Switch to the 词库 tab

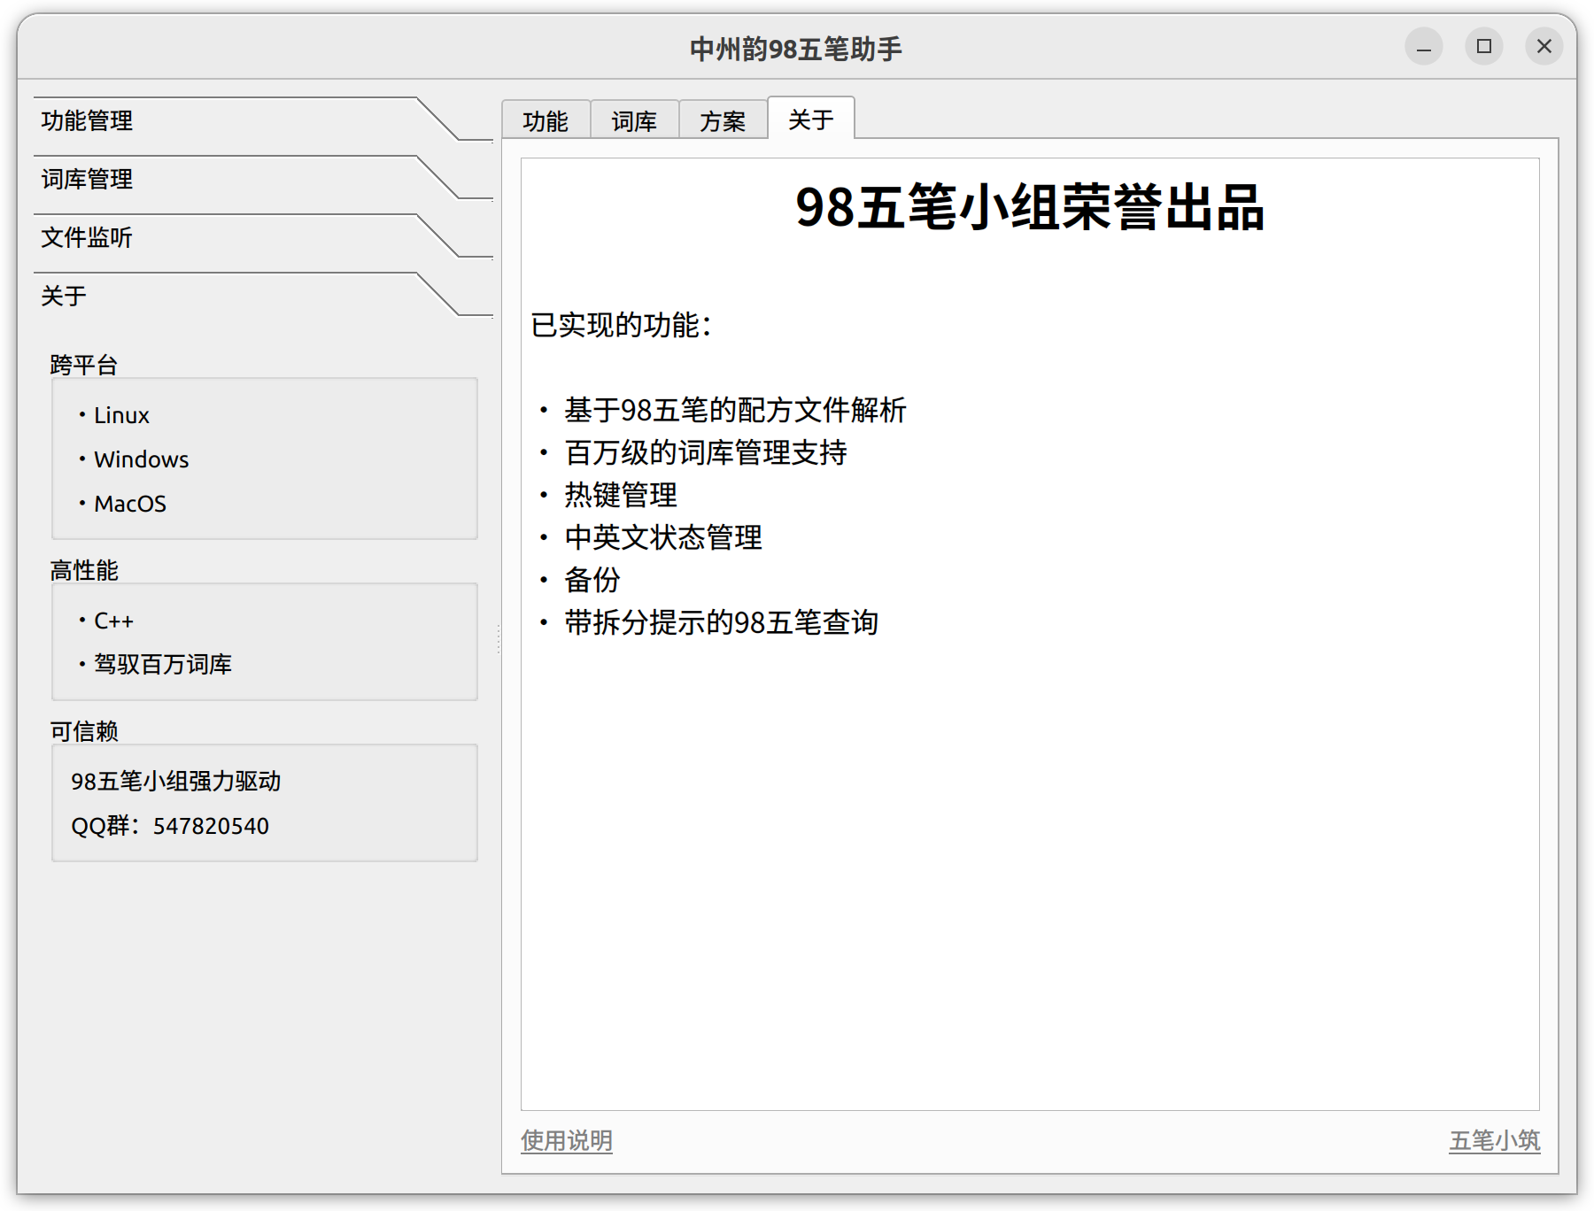pyautogui.click(x=634, y=120)
